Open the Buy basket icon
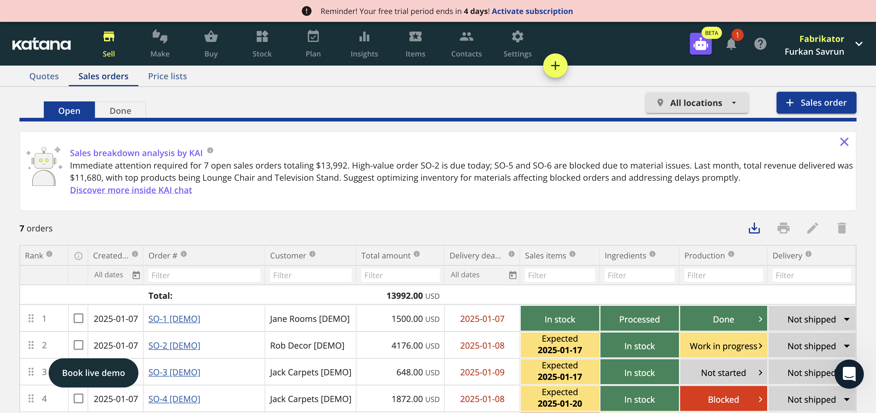This screenshot has height=413, width=876. pyautogui.click(x=211, y=37)
